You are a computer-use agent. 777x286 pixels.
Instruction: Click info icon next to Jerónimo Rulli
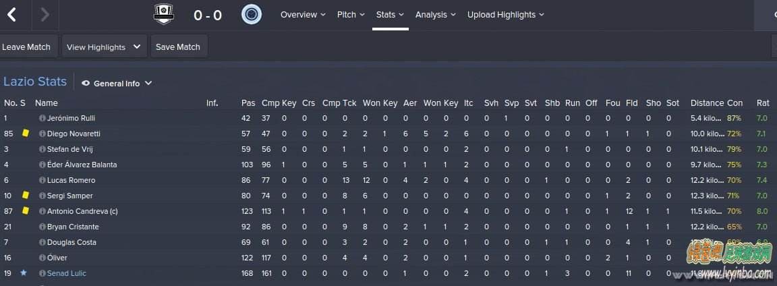click(x=42, y=119)
